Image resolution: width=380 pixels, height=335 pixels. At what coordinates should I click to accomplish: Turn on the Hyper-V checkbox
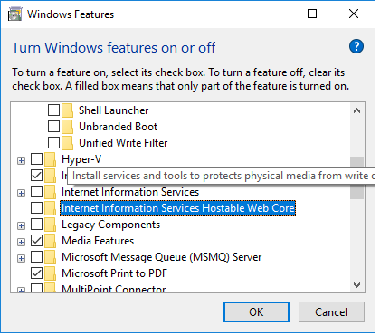[37, 159]
